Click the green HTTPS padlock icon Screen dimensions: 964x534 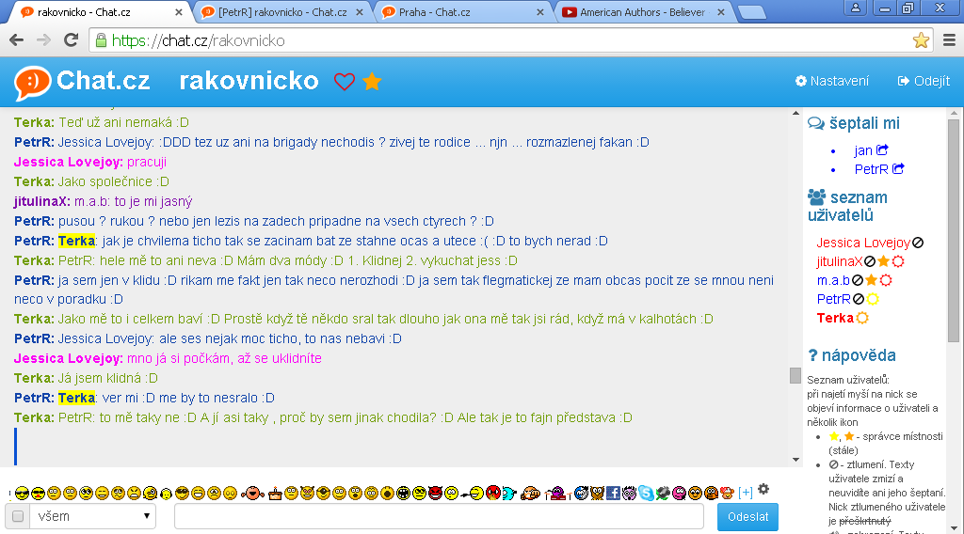point(101,40)
